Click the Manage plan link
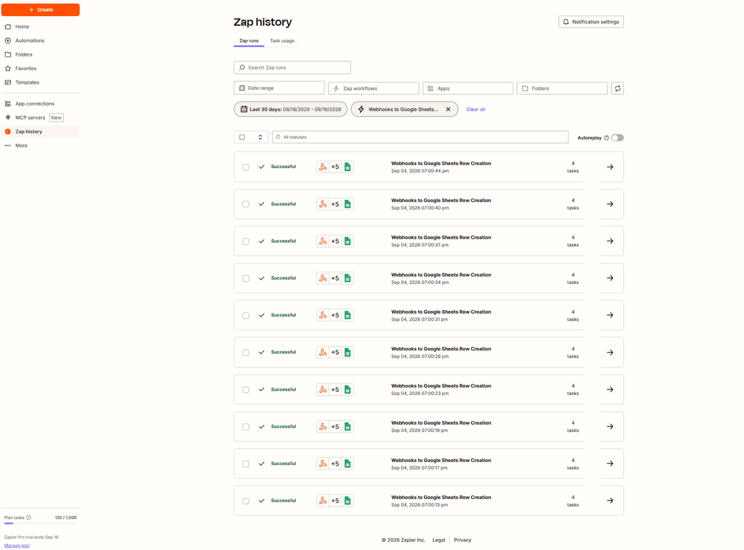This screenshot has width=744, height=550. pos(17,546)
